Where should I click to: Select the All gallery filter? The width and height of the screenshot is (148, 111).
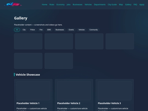tap(17, 30)
